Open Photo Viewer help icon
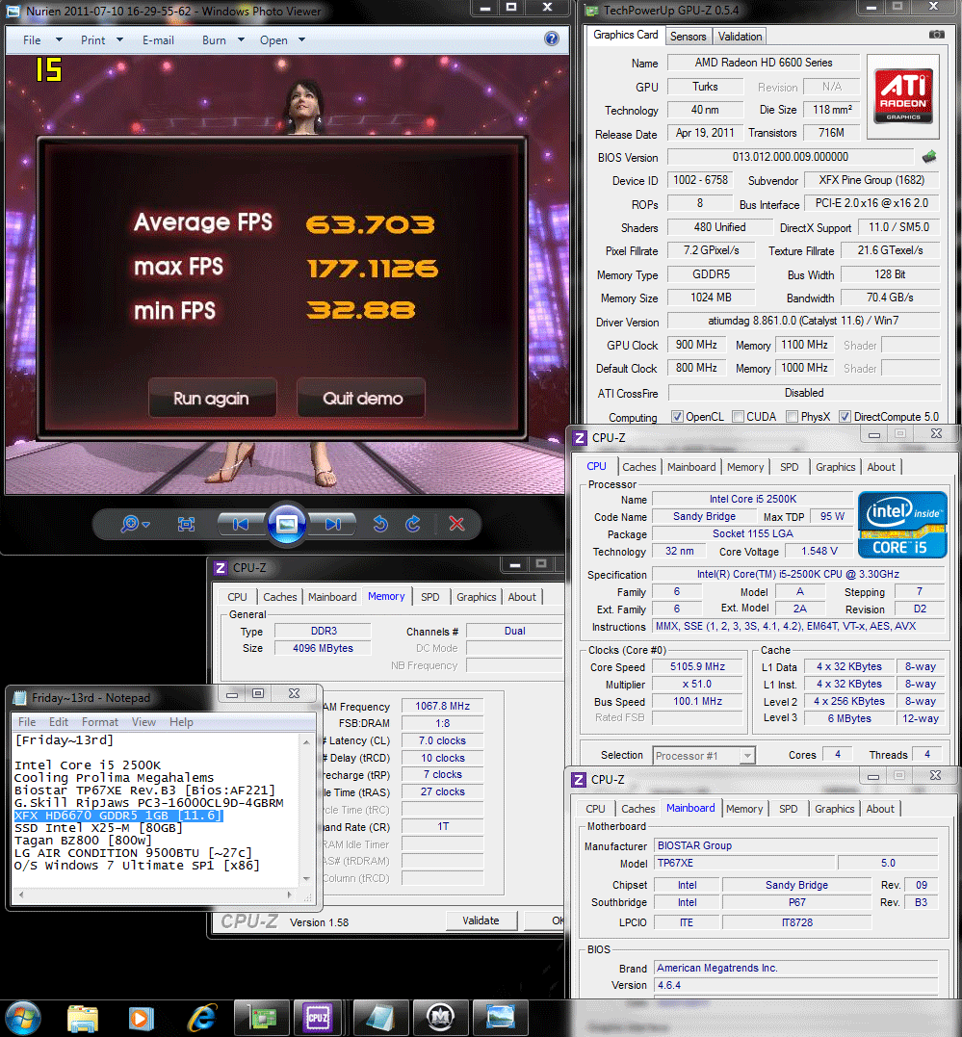This screenshot has width=962, height=1037. (x=551, y=39)
